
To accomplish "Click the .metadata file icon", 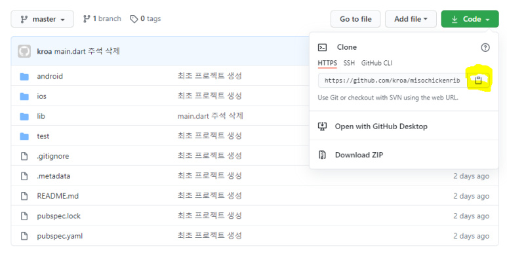I will click(24, 176).
